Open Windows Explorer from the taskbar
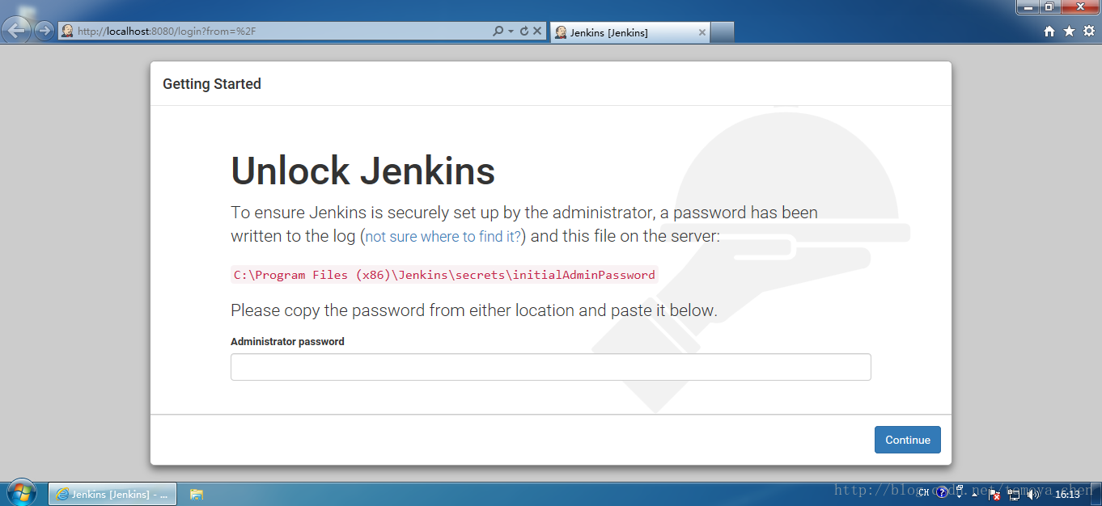This screenshot has width=1102, height=506. 196,494
